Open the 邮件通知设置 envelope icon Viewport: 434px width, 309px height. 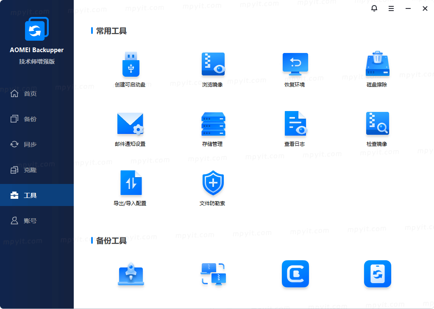[131, 124]
